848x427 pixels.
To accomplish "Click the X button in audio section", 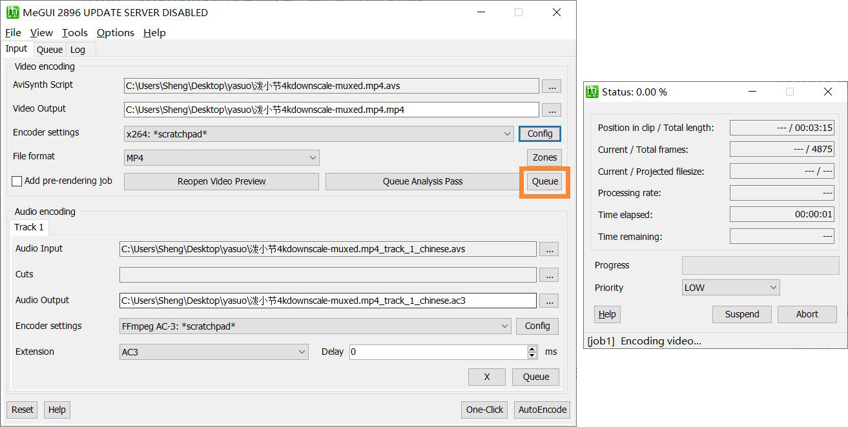I will [487, 377].
